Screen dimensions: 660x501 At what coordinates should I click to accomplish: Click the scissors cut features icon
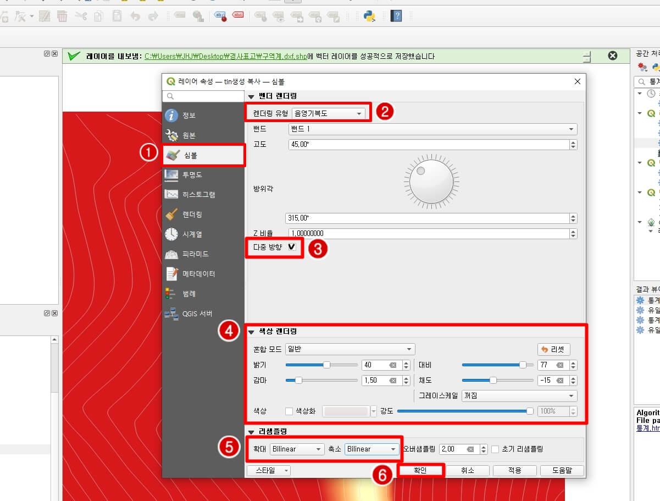click(80, 16)
